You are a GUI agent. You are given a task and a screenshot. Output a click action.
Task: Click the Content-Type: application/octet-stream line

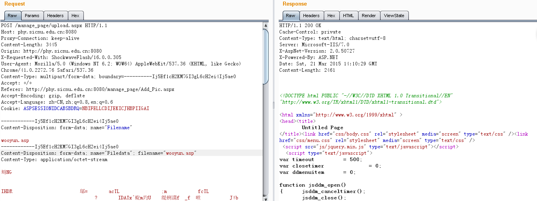[54, 160]
